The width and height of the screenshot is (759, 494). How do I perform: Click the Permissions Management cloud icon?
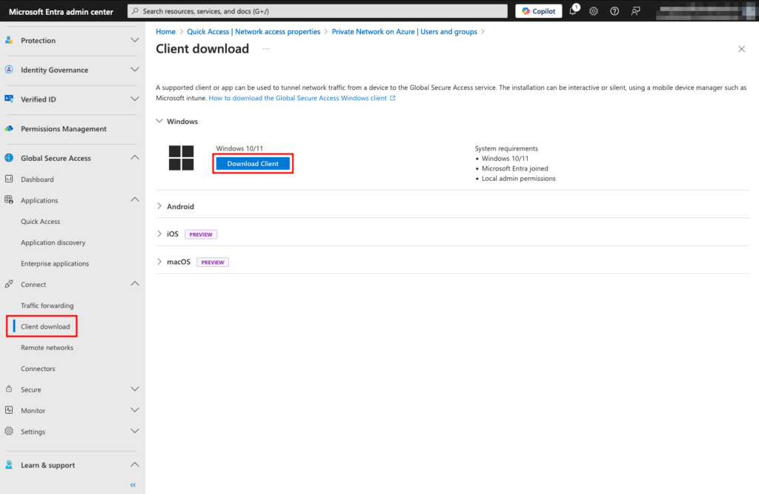(x=9, y=128)
